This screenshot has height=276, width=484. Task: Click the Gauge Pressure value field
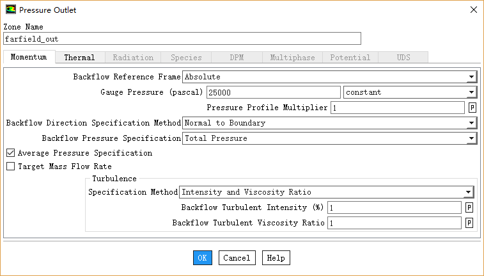[x=273, y=92]
